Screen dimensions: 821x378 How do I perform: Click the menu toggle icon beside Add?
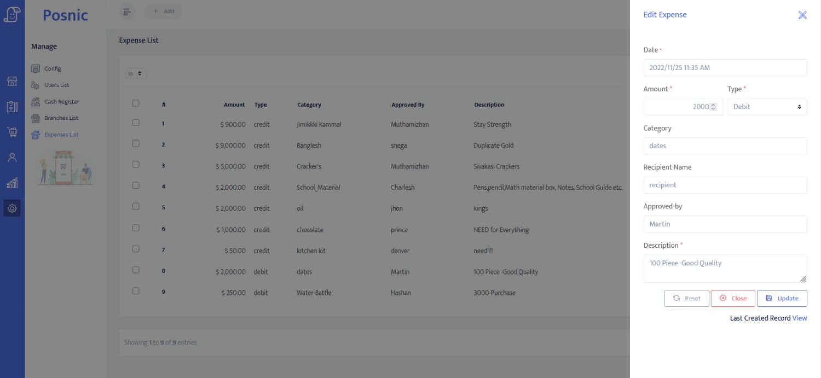point(127,11)
